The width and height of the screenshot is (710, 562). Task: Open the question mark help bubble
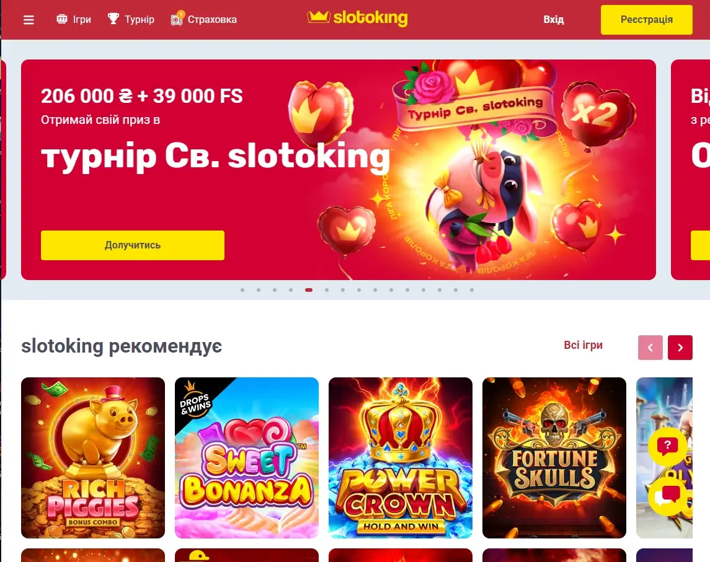[667, 446]
